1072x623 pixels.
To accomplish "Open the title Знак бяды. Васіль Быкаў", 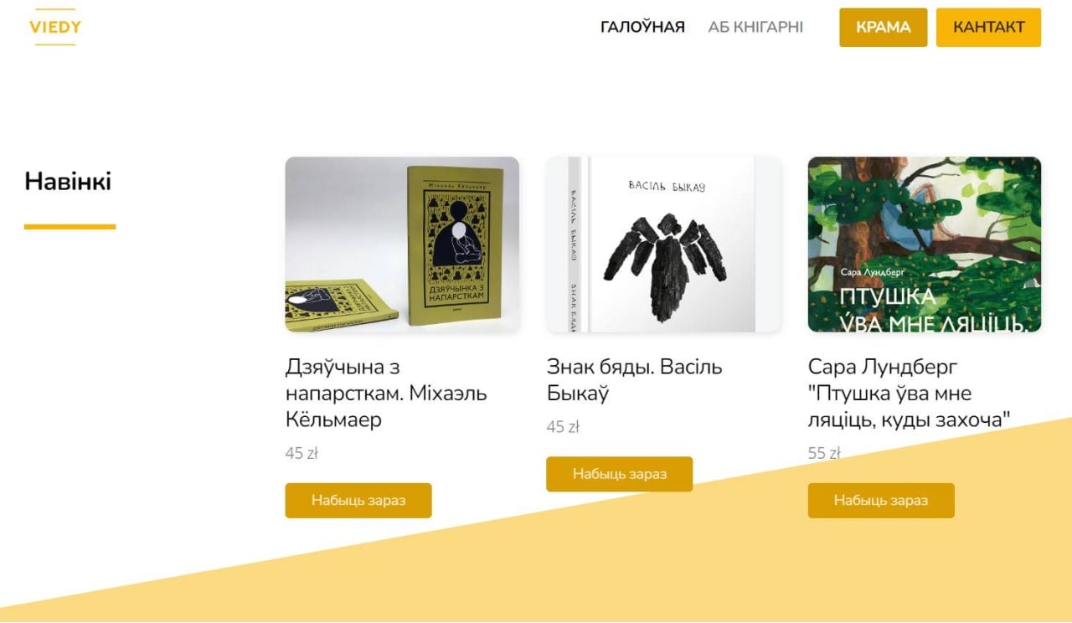I will point(634,379).
